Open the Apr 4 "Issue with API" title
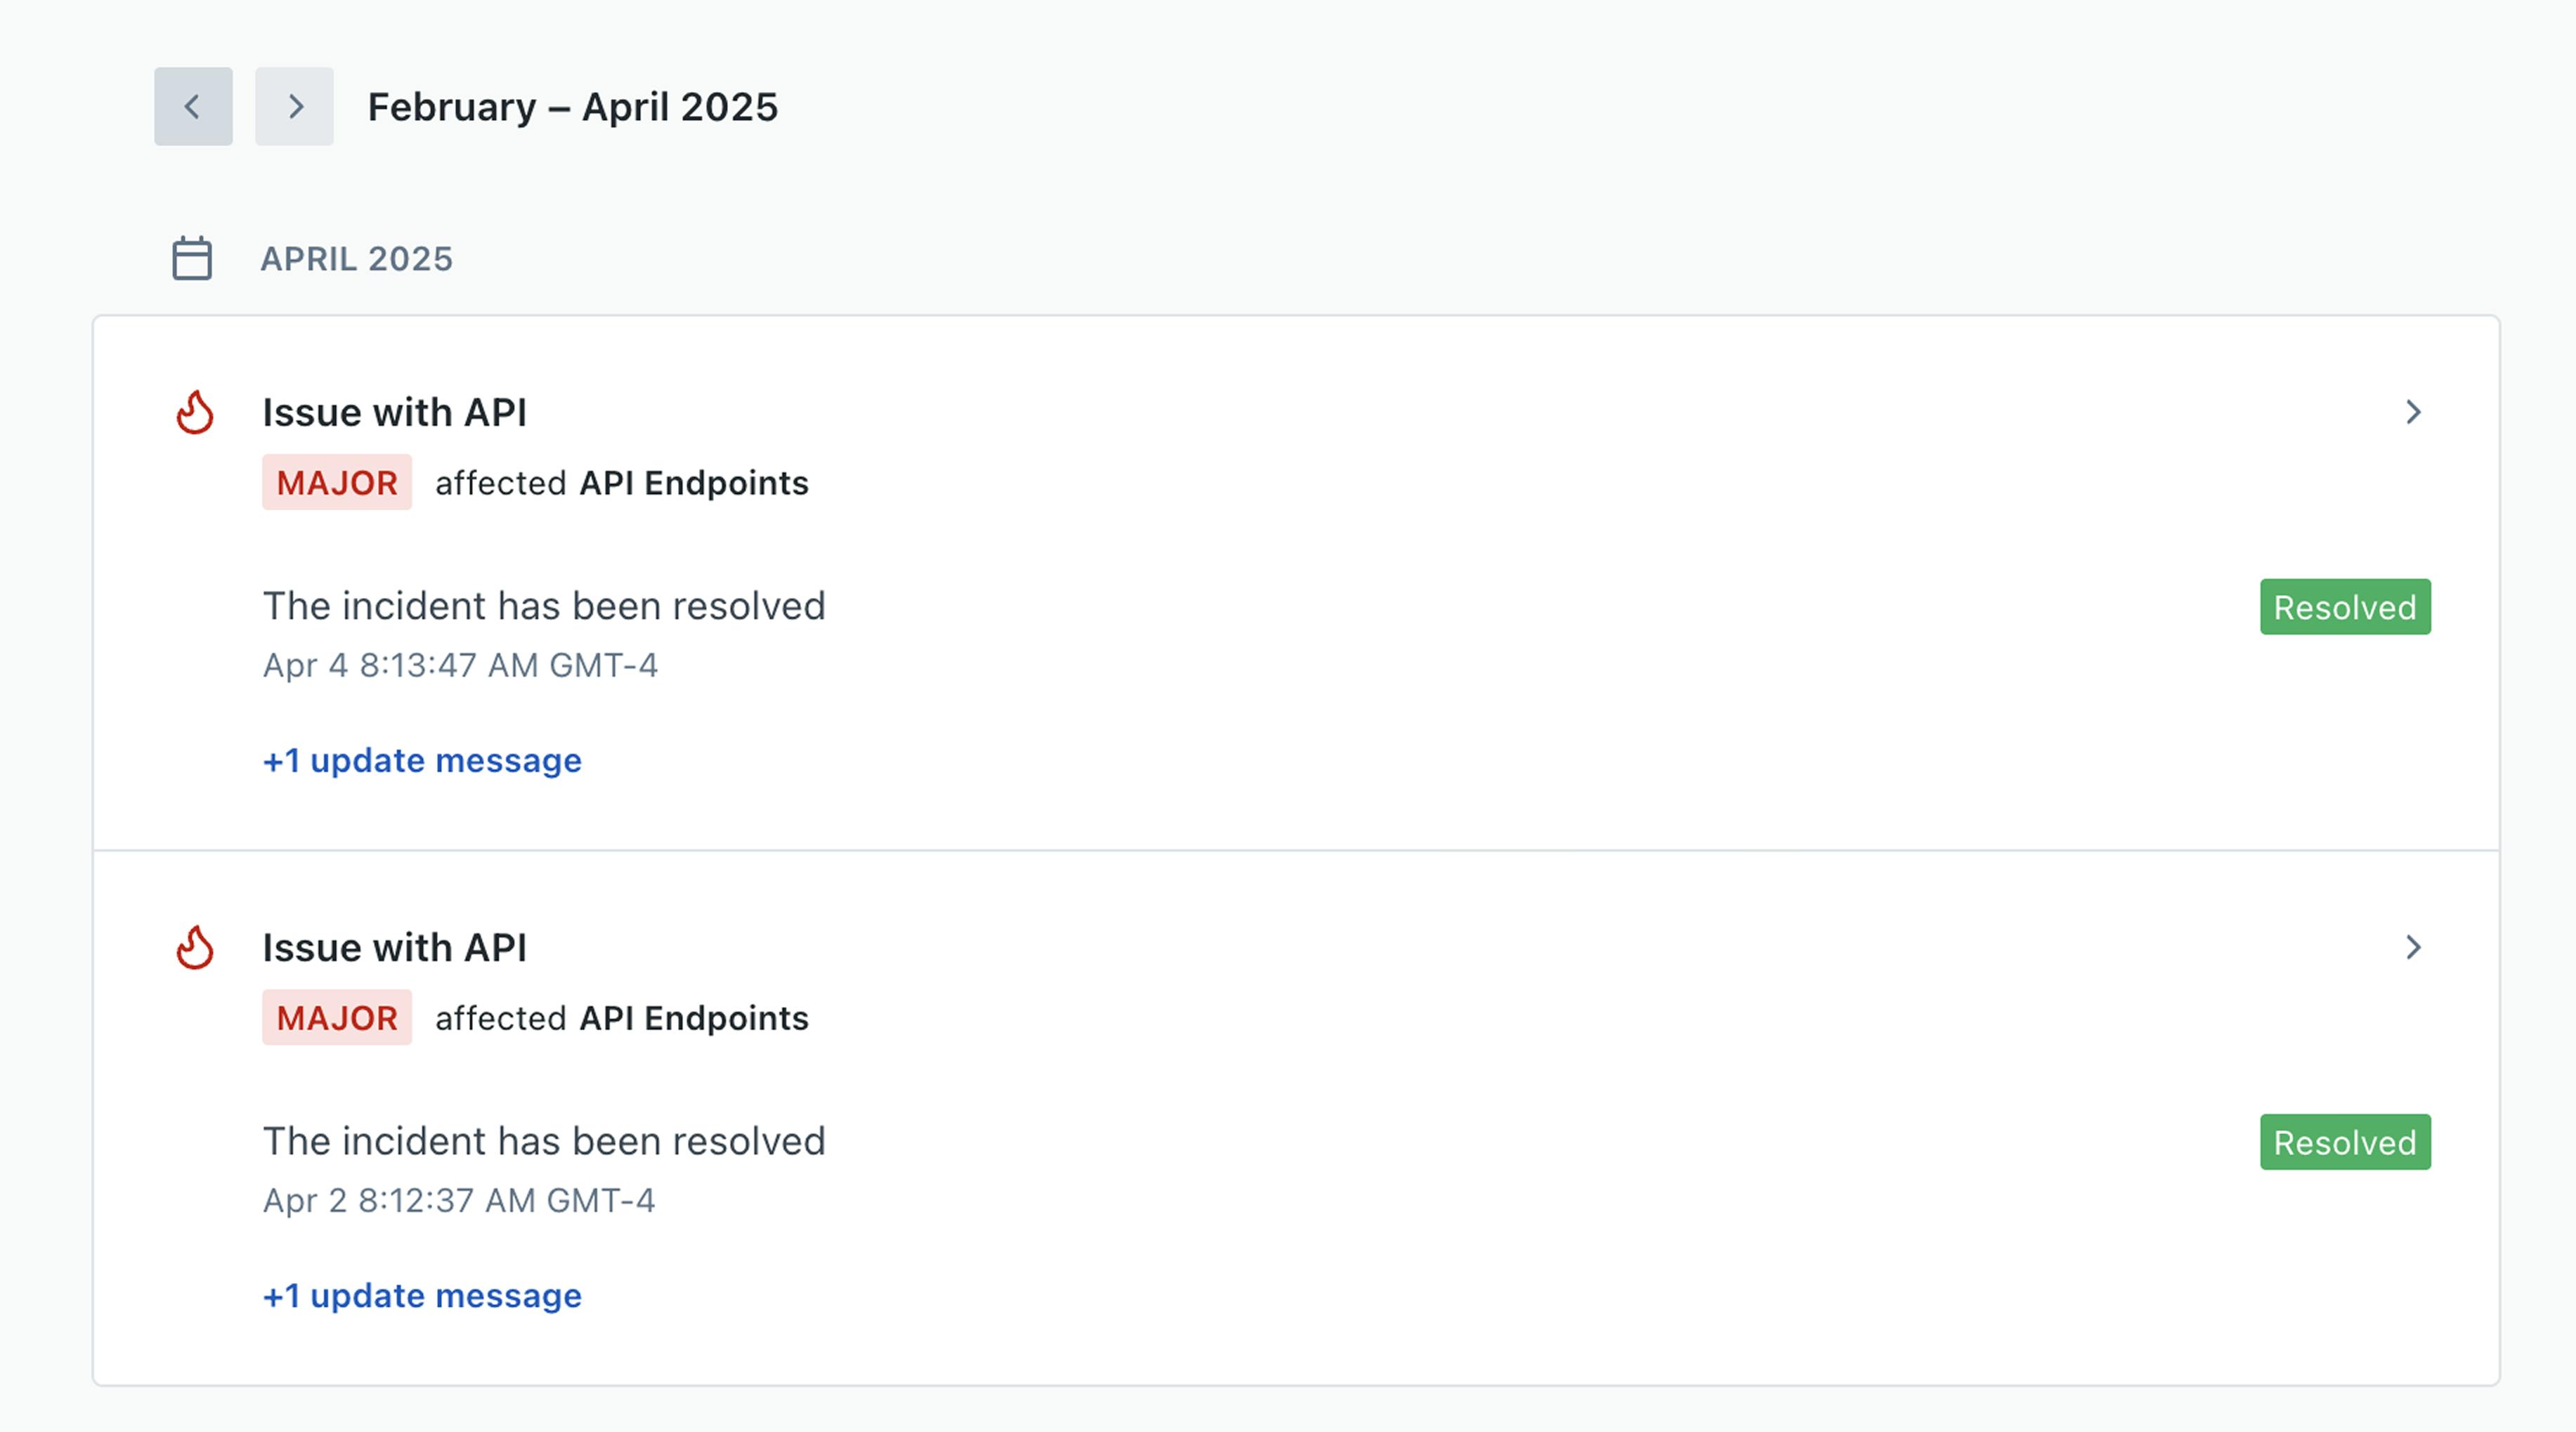This screenshot has height=1432, width=2576. (x=394, y=412)
